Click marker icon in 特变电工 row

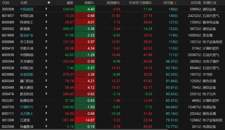coord(46,22)
